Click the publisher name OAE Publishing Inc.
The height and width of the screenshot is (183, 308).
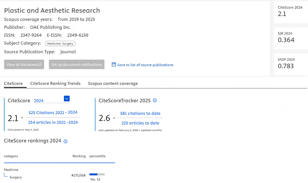(x=50, y=27)
